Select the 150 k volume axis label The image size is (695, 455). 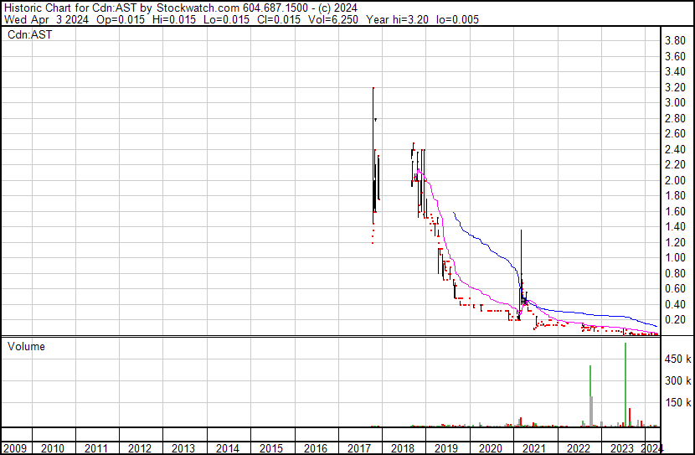(677, 402)
